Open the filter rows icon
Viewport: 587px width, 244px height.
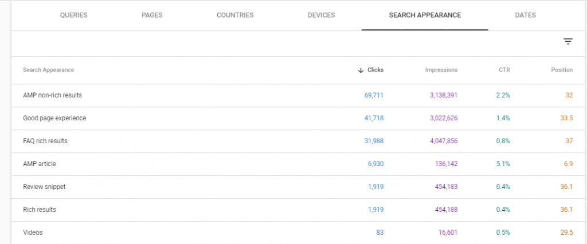point(568,42)
